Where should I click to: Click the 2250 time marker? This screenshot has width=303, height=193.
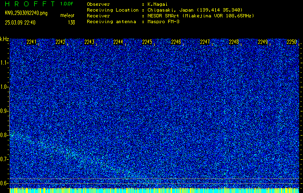(291, 42)
